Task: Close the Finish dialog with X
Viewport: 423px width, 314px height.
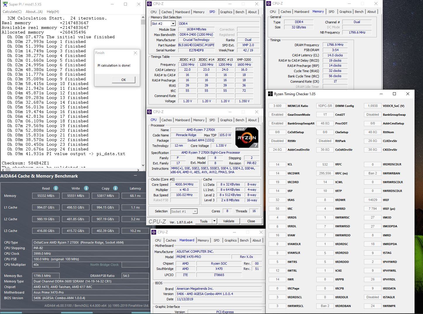Action: pyautogui.click(x=135, y=53)
